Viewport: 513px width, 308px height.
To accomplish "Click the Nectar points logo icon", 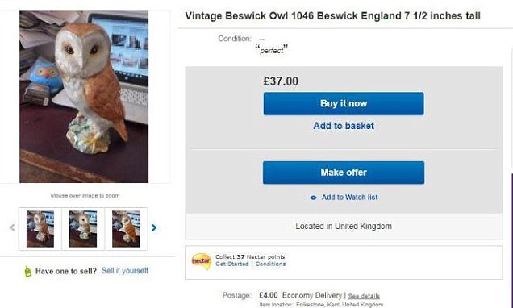I will click(201, 261).
